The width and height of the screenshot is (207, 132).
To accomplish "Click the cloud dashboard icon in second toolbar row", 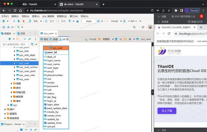I will coord(4,27).
